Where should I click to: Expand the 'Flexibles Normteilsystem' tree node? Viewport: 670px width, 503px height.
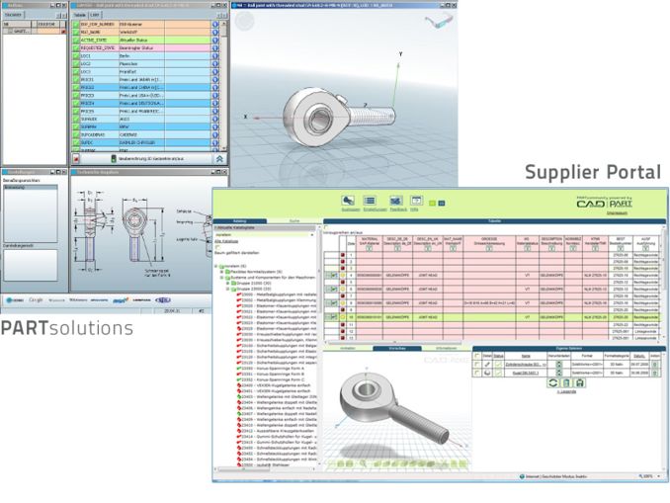pyautogui.click(x=221, y=272)
